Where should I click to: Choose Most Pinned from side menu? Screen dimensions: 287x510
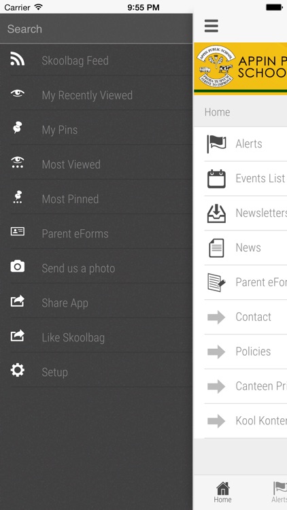(97, 199)
